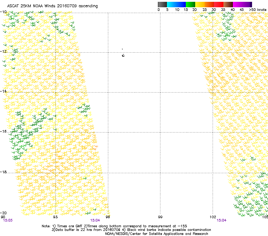Click the 102 longitude axis label
This screenshot has width=268, height=236.
pyautogui.click(x=213, y=217)
